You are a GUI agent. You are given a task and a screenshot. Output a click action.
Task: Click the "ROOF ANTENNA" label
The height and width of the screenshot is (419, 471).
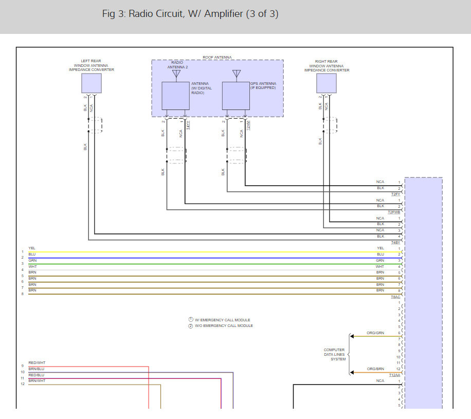[x=217, y=58]
